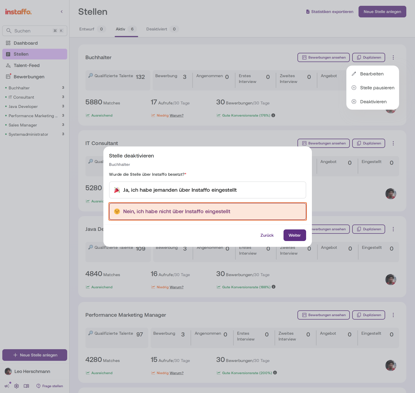Select Sales Manager in the sidebar list
This screenshot has height=393, width=415.
coord(35,125)
